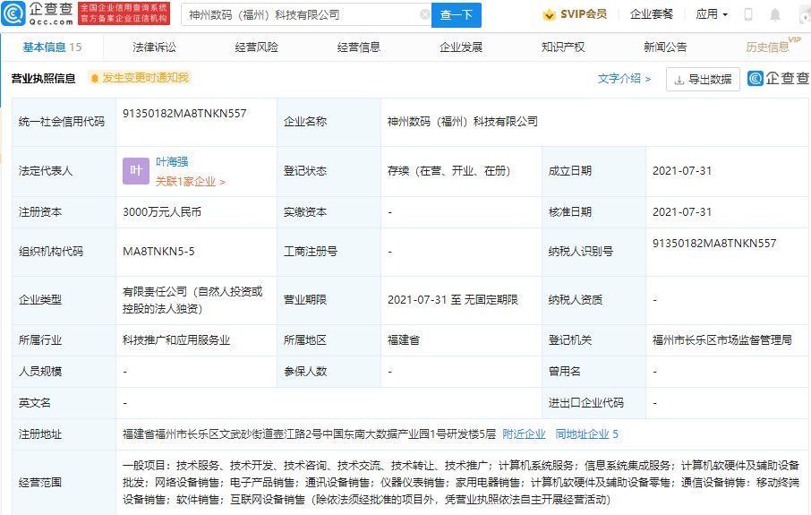The height and width of the screenshot is (515, 811).
Task: Select region value 福建省
Action: click(x=404, y=340)
